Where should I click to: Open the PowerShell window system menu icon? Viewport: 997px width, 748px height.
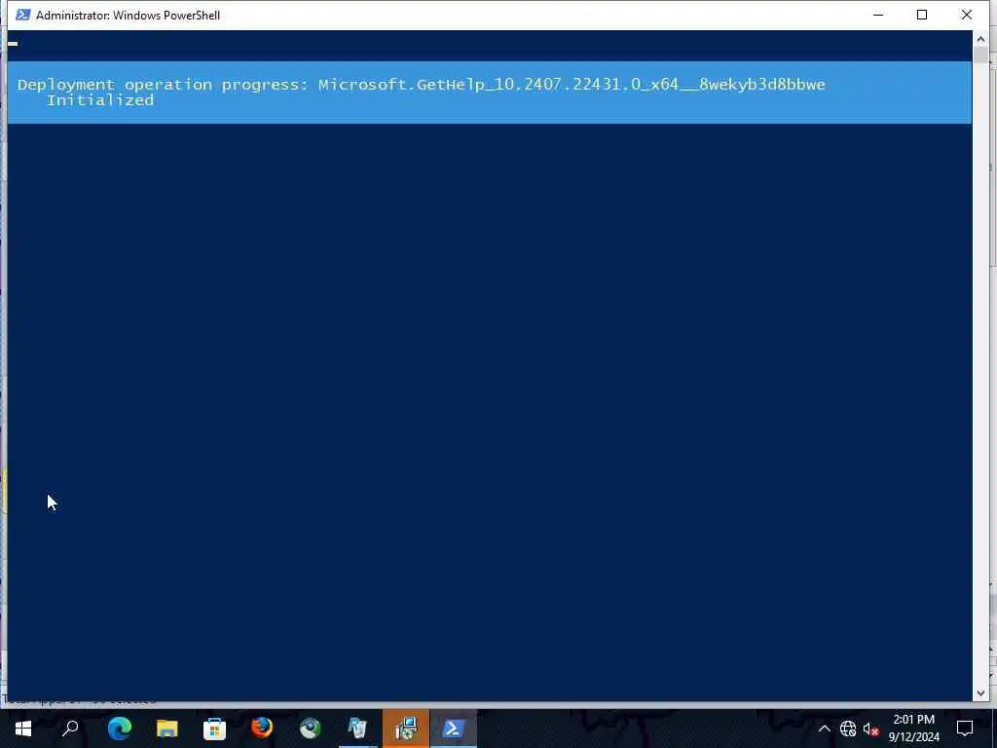pos(23,15)
